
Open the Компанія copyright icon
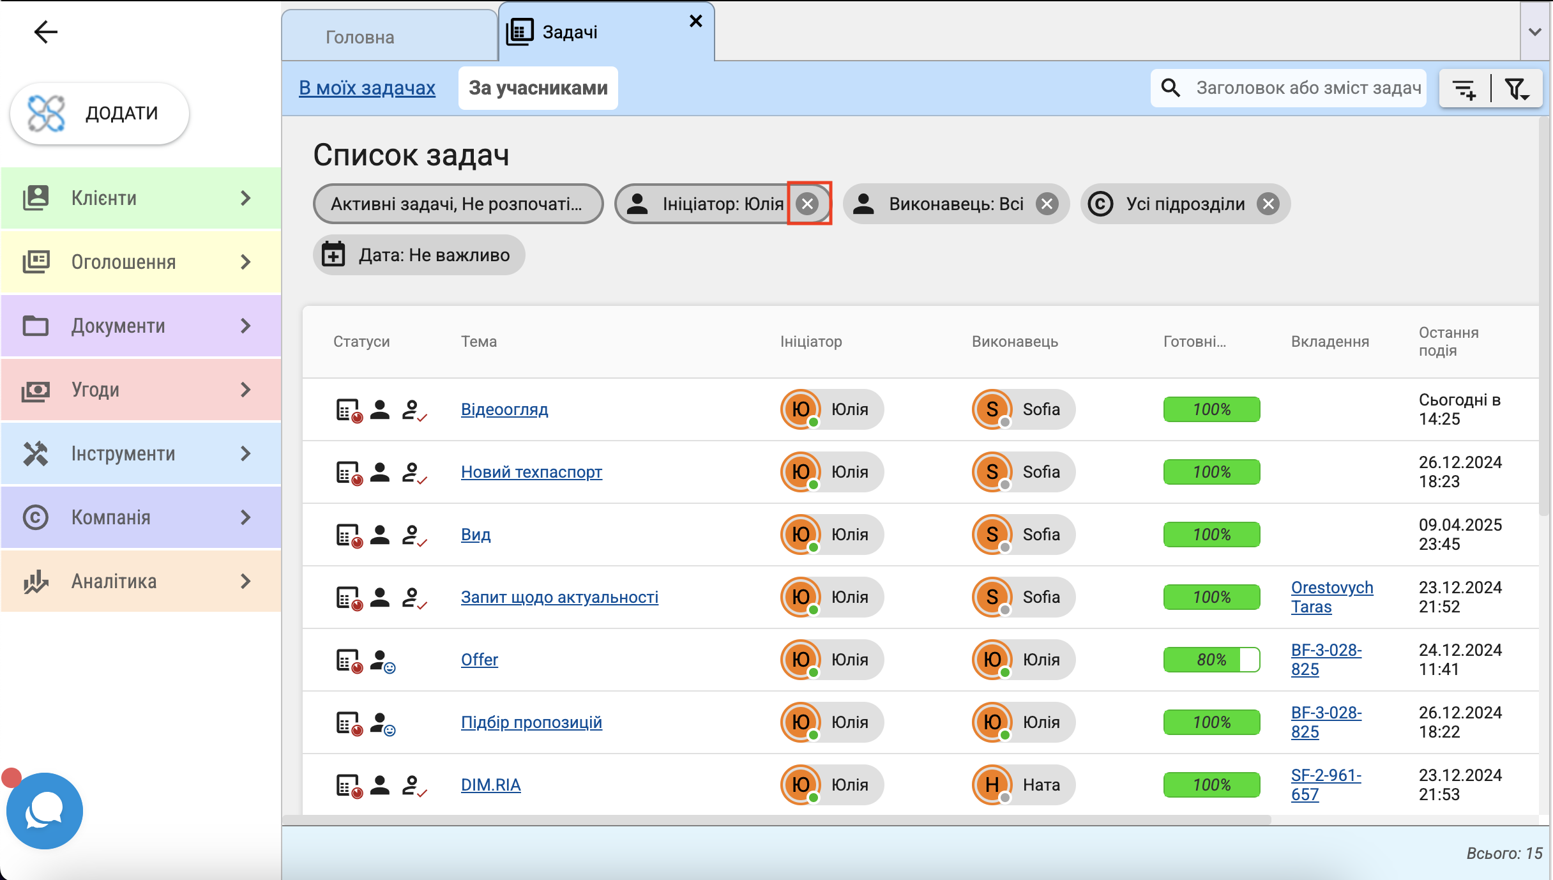coord(36,517)
